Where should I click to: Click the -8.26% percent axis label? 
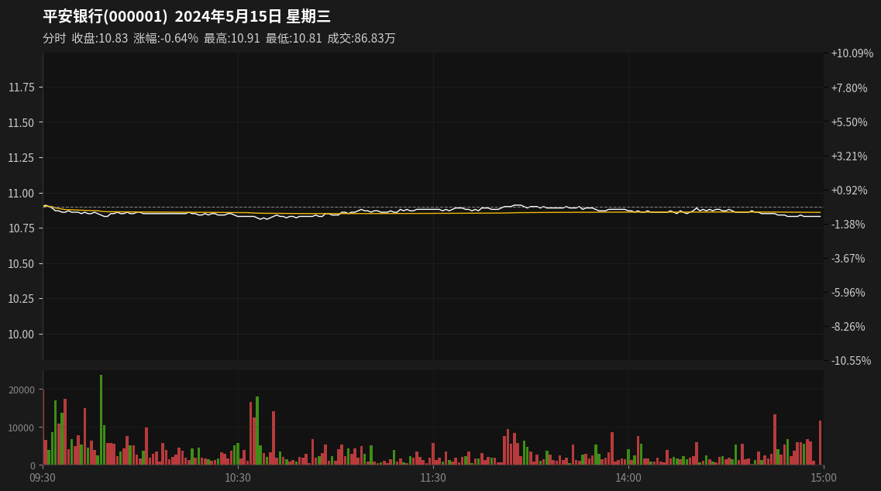point(848,326)
